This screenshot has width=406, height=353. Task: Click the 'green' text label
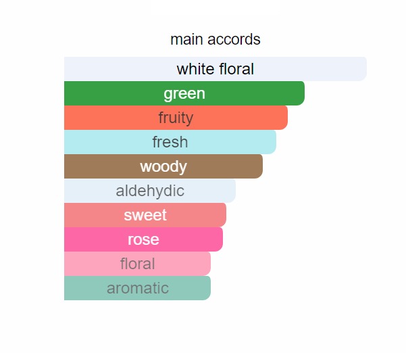point(184,93)
